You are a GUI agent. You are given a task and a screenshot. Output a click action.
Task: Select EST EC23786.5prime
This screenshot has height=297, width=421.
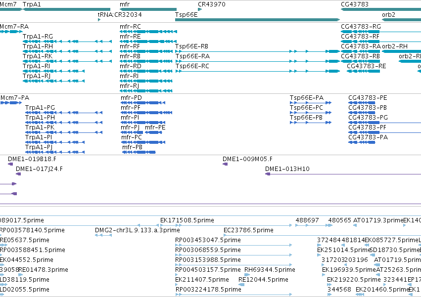(322, 235)
